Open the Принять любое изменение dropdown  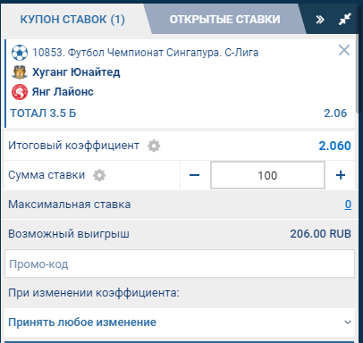click(180, 322)
